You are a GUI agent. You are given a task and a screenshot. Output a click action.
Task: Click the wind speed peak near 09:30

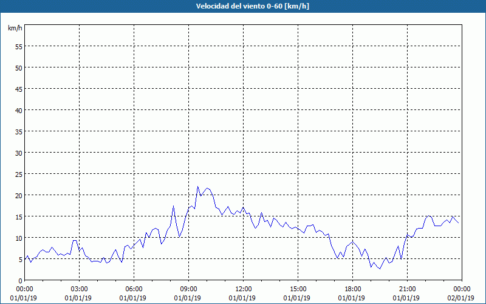pos(197,187)
